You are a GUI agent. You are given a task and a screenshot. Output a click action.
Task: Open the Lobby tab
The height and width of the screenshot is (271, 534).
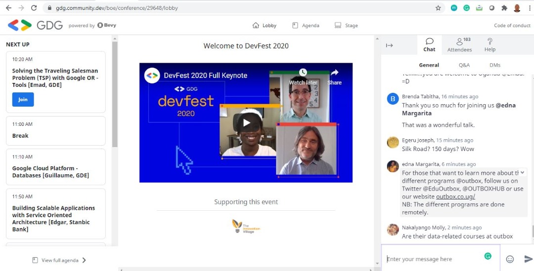click(x=264, y=26)
